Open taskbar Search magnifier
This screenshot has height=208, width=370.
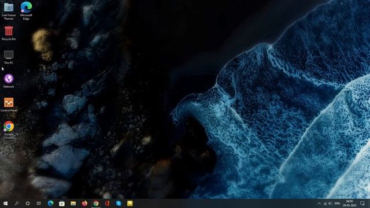(17, 203)
